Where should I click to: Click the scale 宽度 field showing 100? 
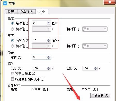[88, 68]
